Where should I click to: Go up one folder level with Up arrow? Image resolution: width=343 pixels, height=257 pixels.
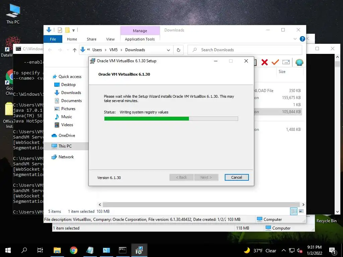pos(75,50)
